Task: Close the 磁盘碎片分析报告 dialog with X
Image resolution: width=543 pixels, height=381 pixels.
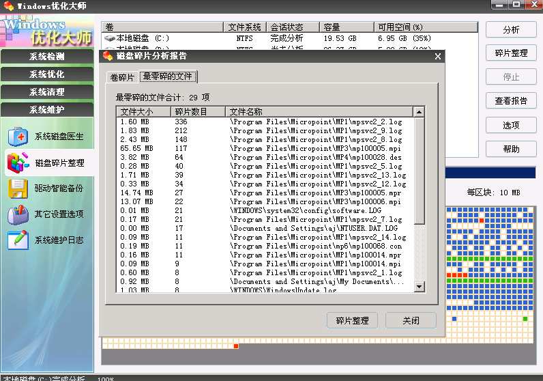Action: pos(438,56)
